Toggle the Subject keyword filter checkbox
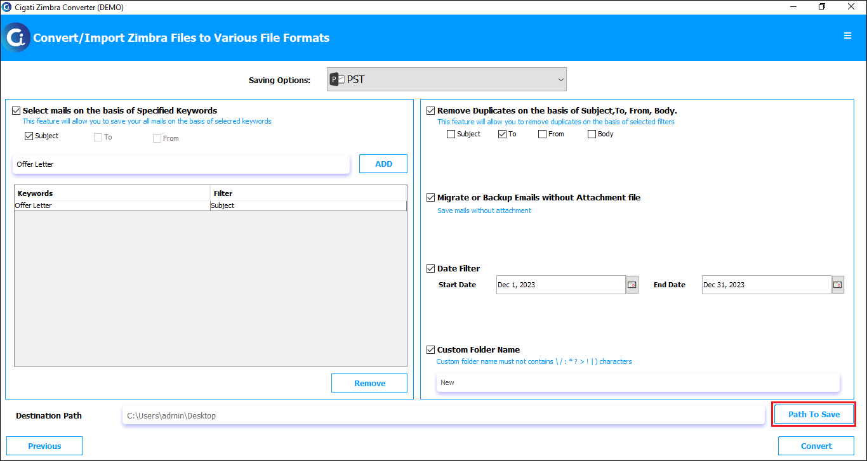The height and width of the screenshot is (461, 867). [29, 136]
